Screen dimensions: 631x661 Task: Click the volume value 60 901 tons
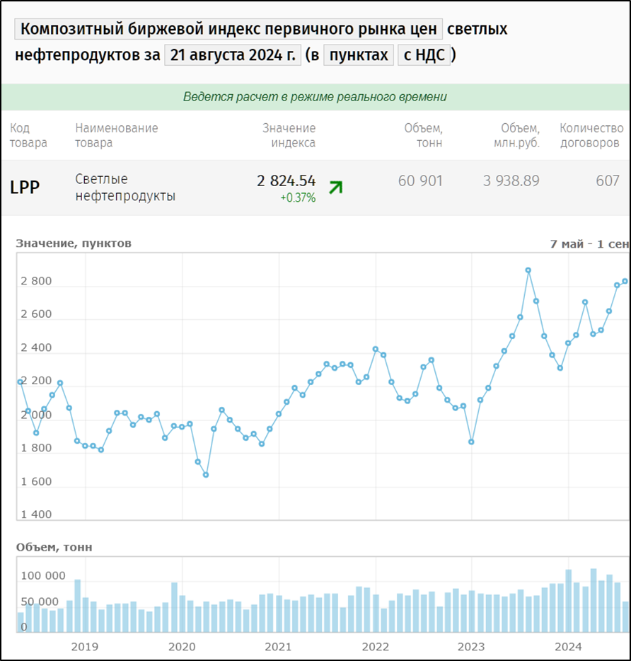click(x=420, y=181)
